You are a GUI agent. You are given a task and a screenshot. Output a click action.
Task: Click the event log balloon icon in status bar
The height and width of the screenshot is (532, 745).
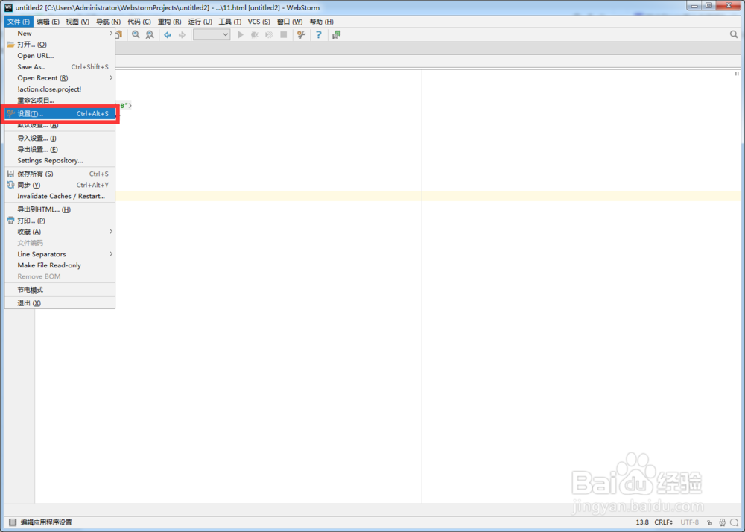point(734,522)
